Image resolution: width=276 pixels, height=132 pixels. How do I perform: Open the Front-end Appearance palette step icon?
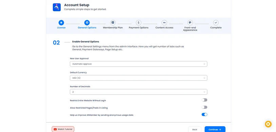pos(190,22)
